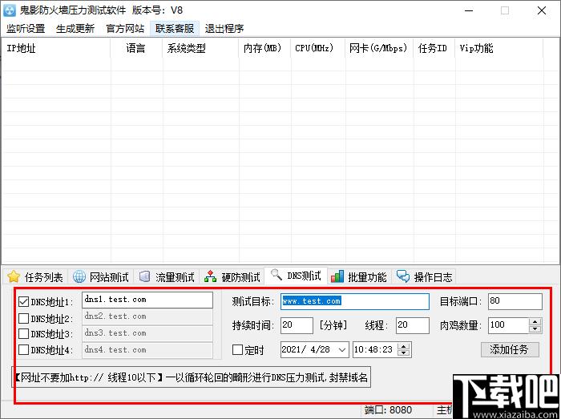Viewport: 561px width, 419px height.
Task: Click the IP地址 column header
Action: click(x=56, y=48)
